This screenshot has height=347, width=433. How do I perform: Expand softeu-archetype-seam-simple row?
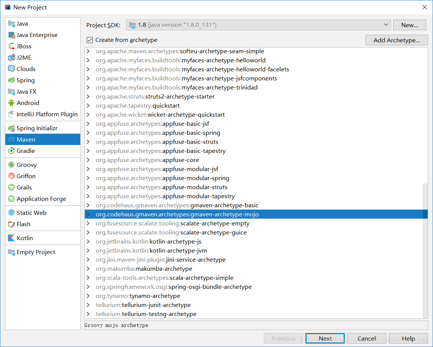click(x=88, y=51)
